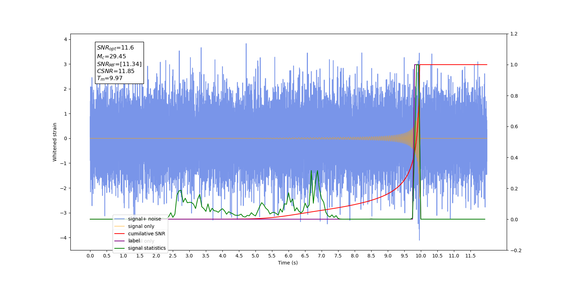Screen dimensions: 563x281
Task: Click the green signal statistics peak near 6.9 s
Action: [x=317, y=171]
